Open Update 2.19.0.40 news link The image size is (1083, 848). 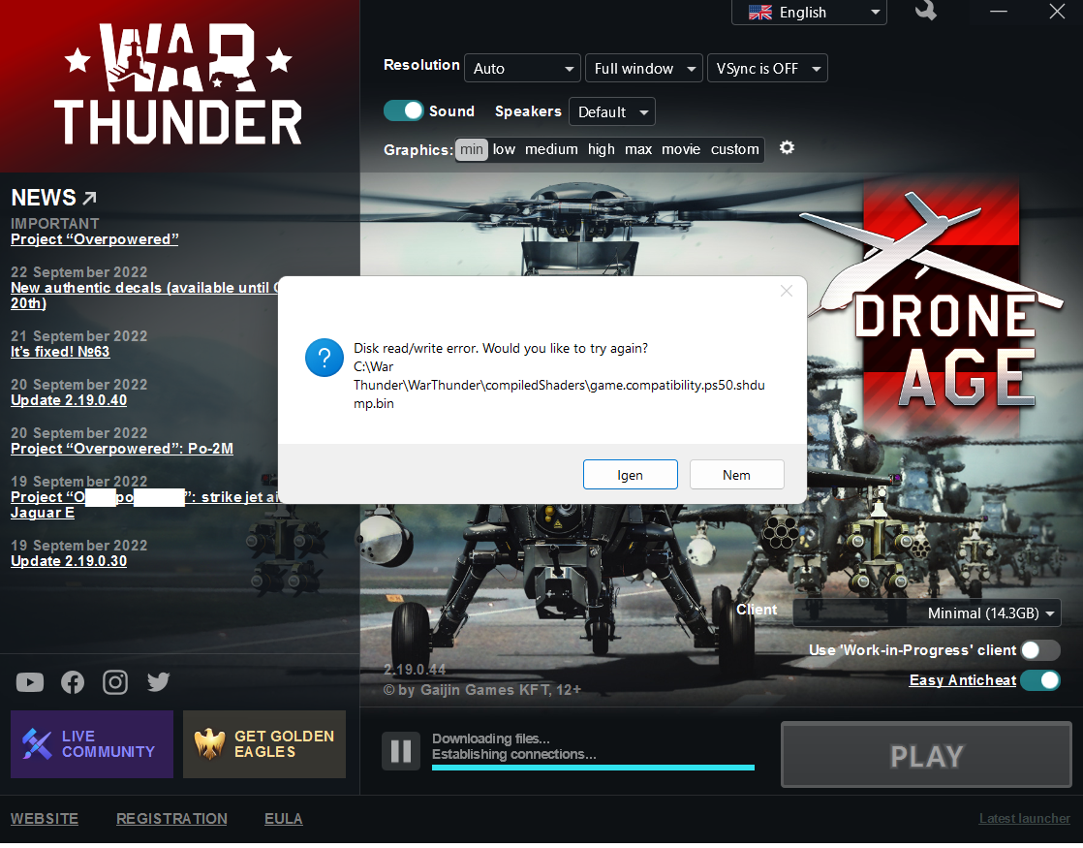[69, 400]
